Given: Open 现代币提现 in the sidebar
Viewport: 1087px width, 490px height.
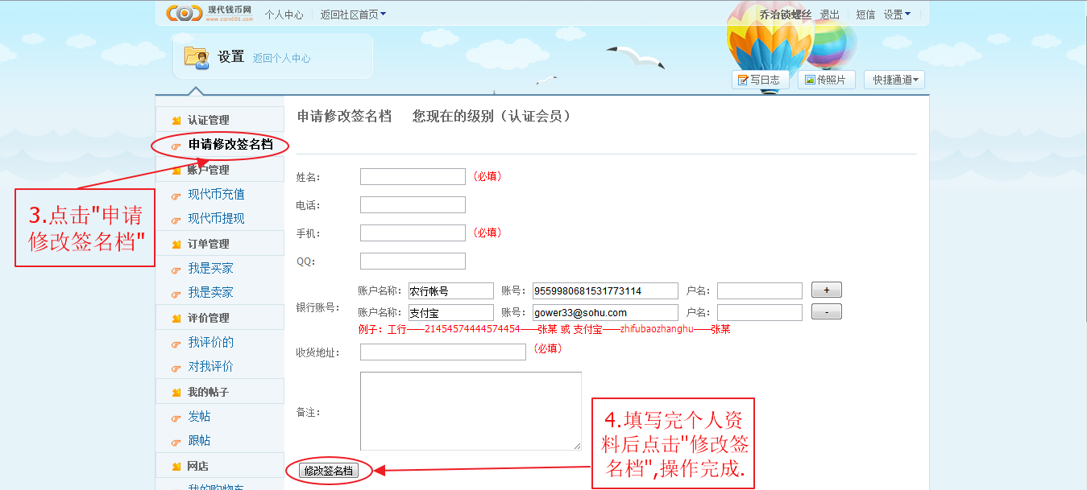Looking at the screenshot, I should [216, 218].
